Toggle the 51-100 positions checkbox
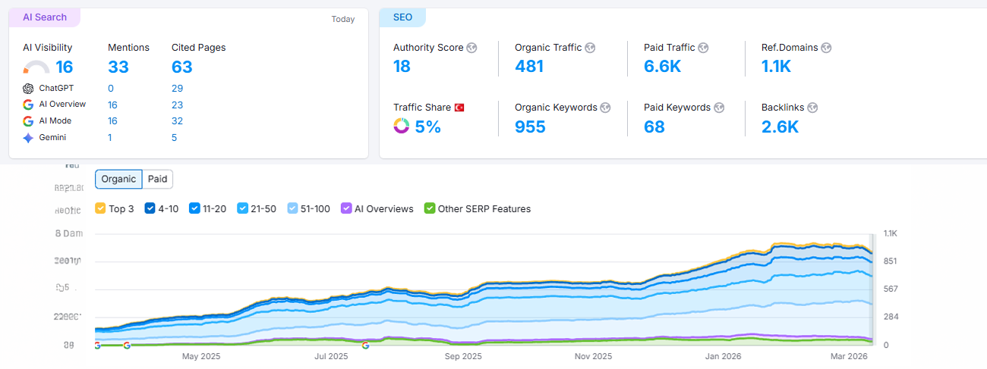987x369 pixels. (292, 208)
